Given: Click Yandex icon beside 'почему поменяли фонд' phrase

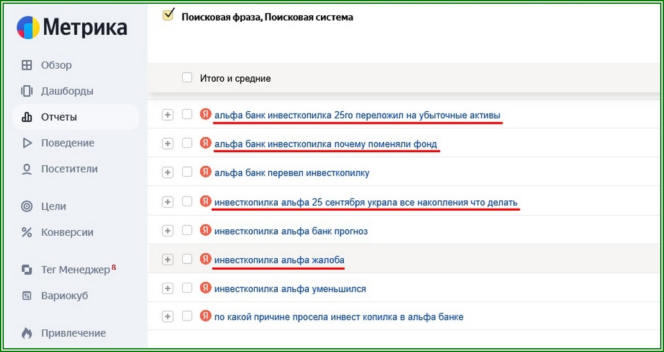Looking at the screenshot, I should click(205, 143).
